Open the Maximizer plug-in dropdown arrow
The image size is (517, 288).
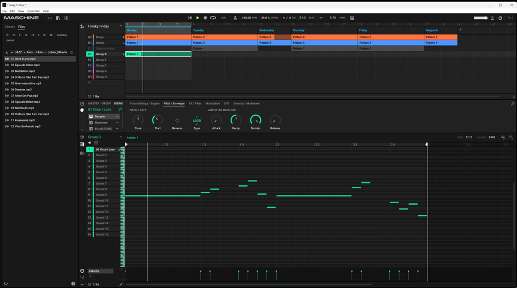pos(117,123)
